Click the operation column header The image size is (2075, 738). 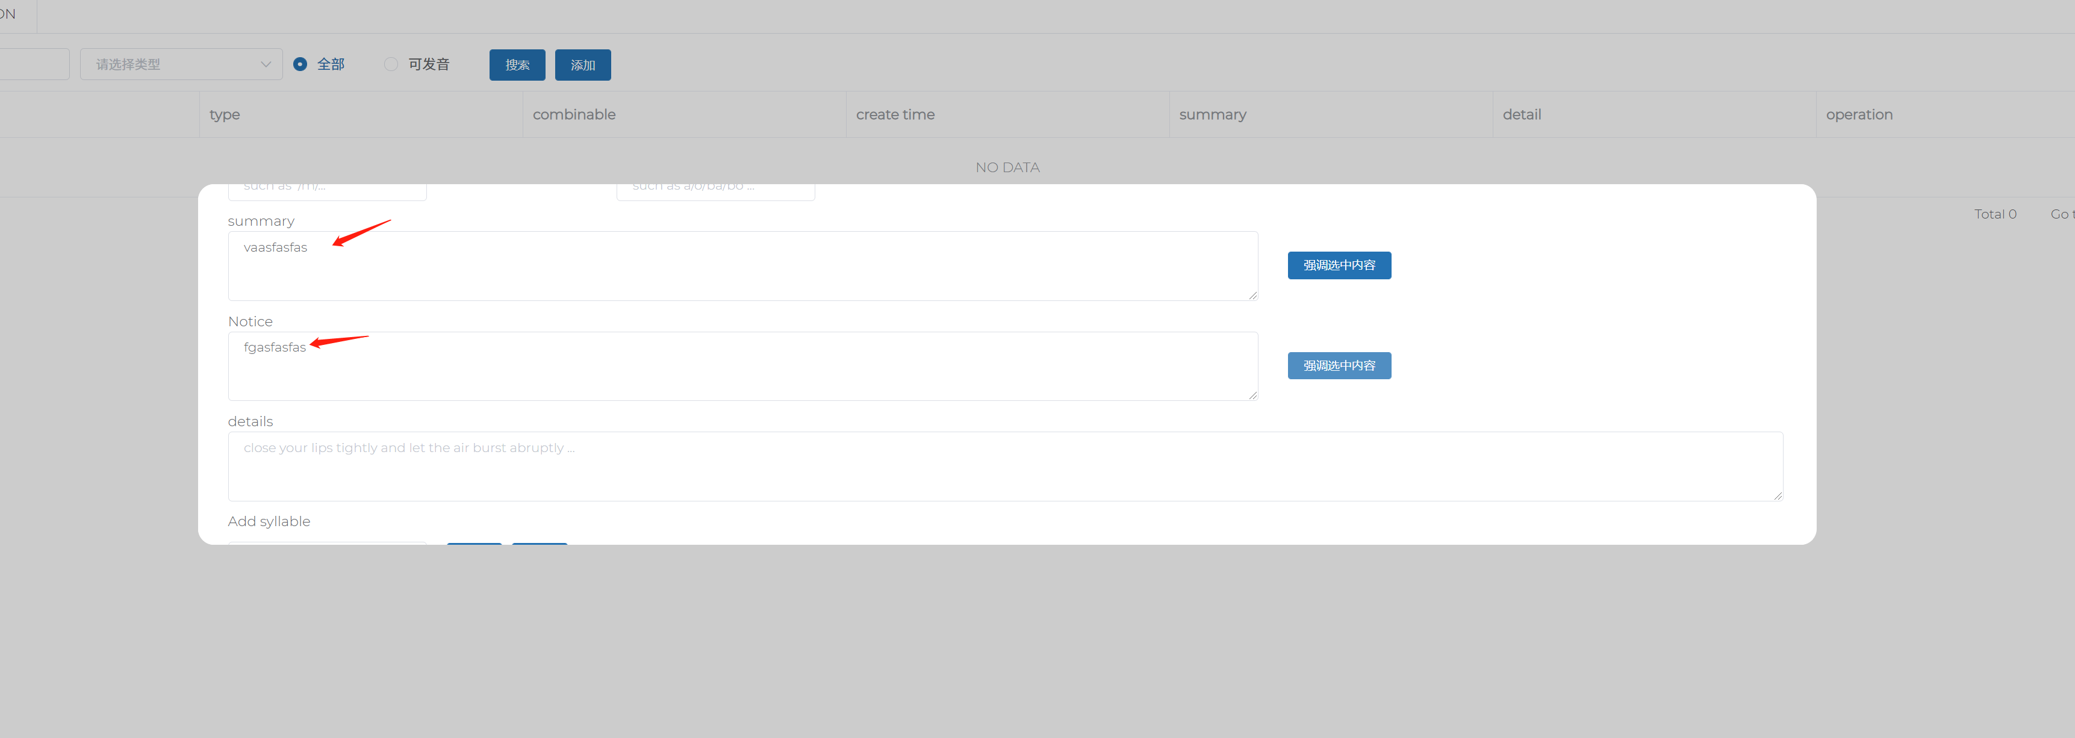coord(1858,114)
